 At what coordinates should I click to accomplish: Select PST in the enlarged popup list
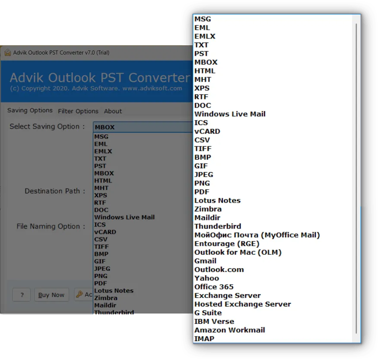tap(201, 54)
